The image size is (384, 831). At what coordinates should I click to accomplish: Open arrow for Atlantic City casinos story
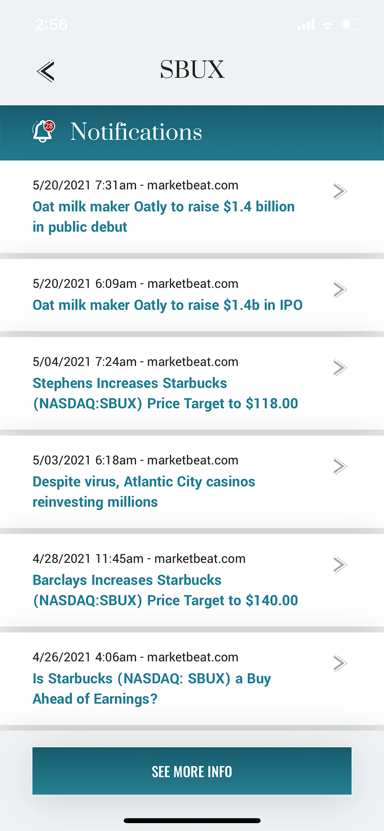pyautogui.click(x=340, y=466)
